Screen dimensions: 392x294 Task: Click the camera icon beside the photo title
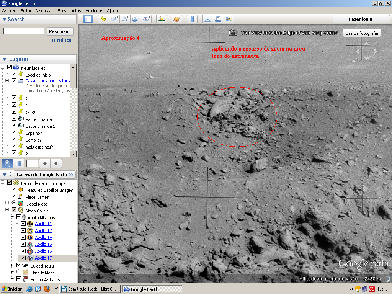point(233,33)
